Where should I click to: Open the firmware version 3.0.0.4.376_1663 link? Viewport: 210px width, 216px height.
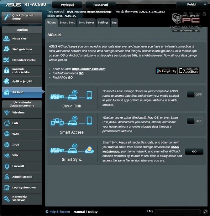click(152, 12)
